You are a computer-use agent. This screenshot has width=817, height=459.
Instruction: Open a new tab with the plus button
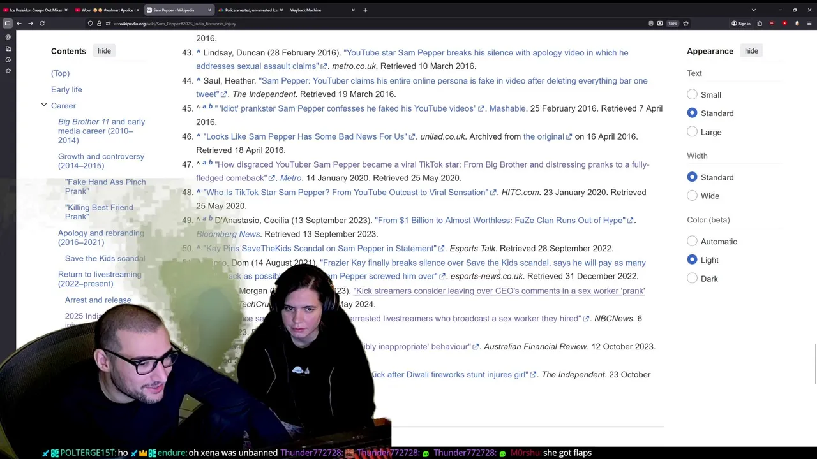[365, 10]
